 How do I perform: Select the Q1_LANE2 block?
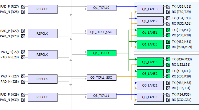point(150,21)
